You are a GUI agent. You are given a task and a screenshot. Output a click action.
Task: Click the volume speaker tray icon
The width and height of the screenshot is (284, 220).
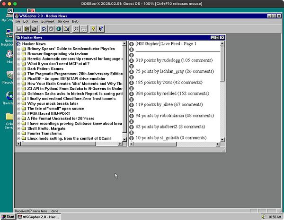tap(263, 216)
